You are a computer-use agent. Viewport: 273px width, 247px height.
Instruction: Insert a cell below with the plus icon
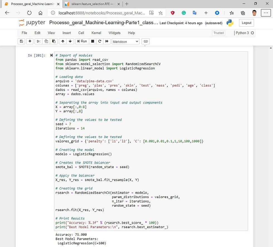(x=30, y=41)
